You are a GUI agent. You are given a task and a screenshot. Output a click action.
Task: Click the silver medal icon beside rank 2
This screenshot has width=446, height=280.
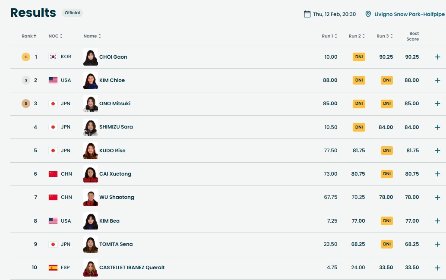coord(26,80)
